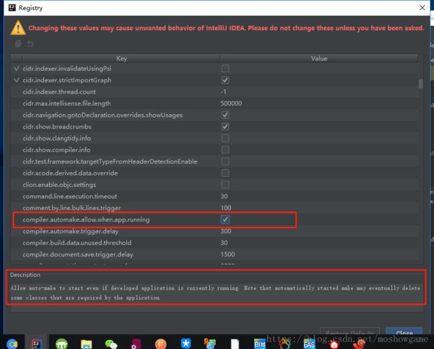Viewport: 434px width, 349px height.
Task: Open the EAS application in taskbar
Action: point(309,344)
